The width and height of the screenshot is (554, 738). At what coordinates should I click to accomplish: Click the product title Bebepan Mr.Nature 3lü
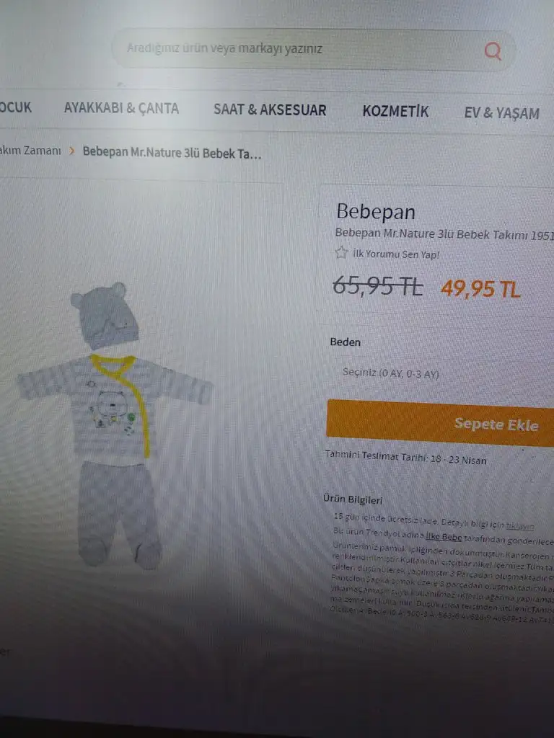point(444,234)
